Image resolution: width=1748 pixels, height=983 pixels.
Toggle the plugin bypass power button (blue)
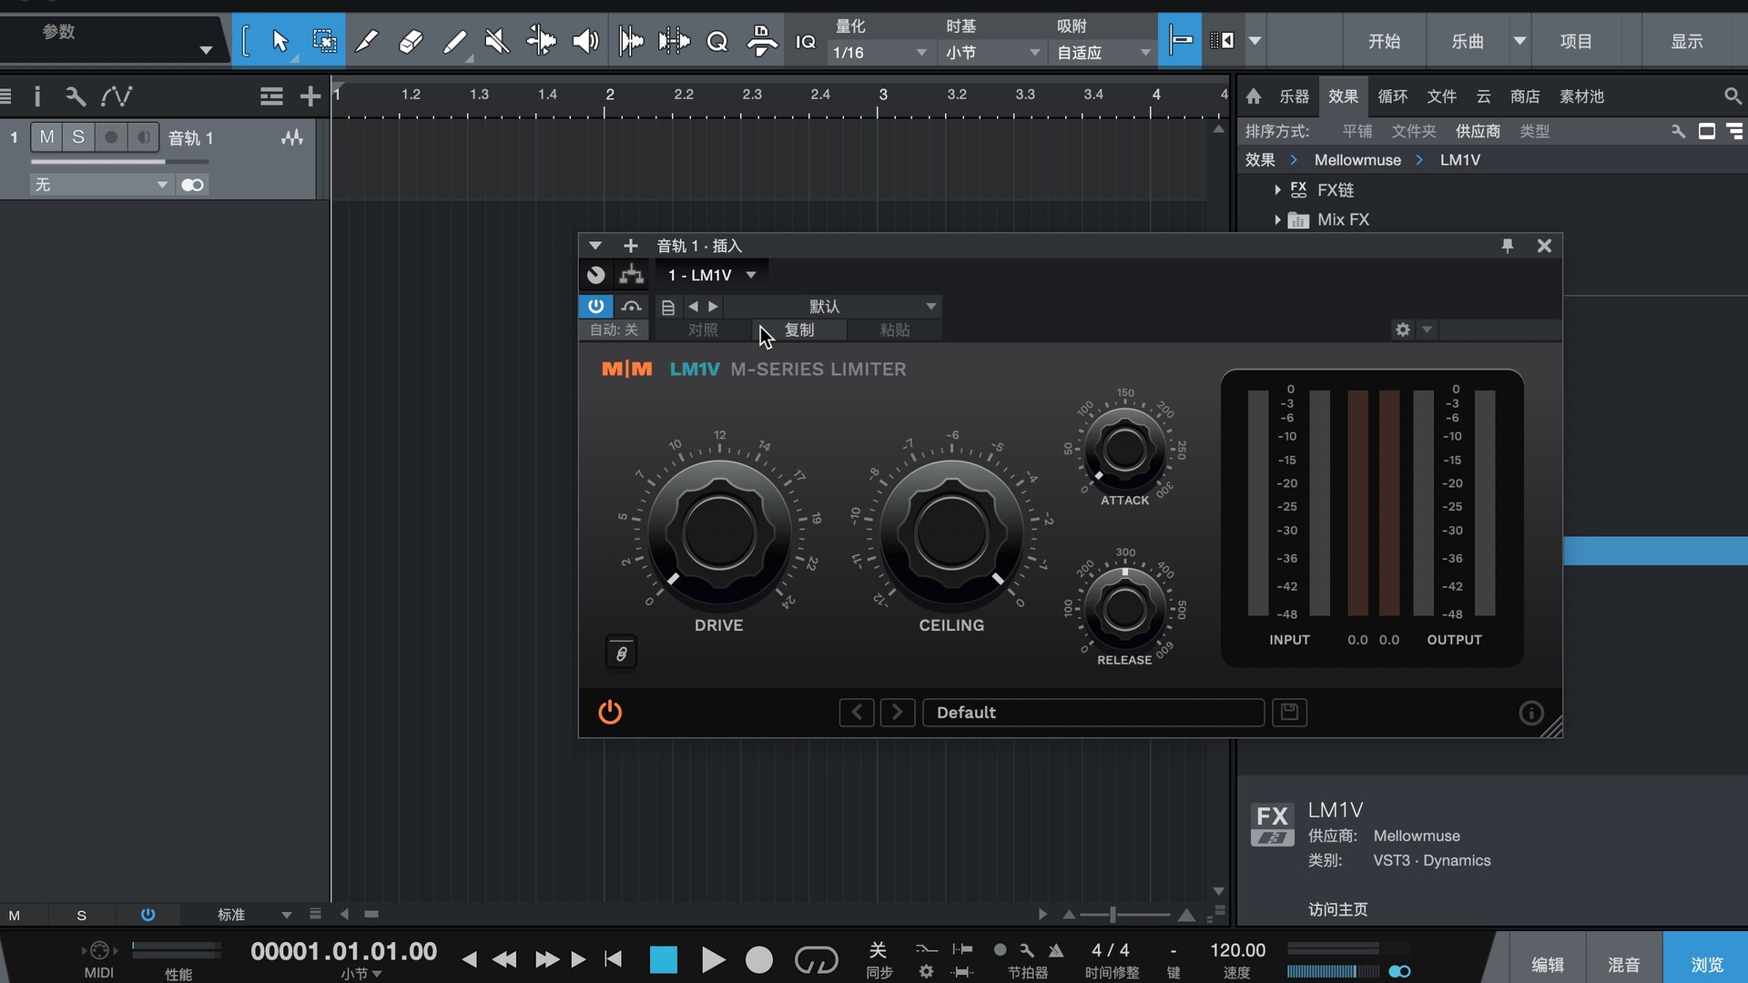coord(595,306)
